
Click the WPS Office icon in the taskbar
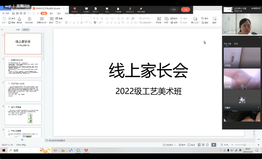86,150
